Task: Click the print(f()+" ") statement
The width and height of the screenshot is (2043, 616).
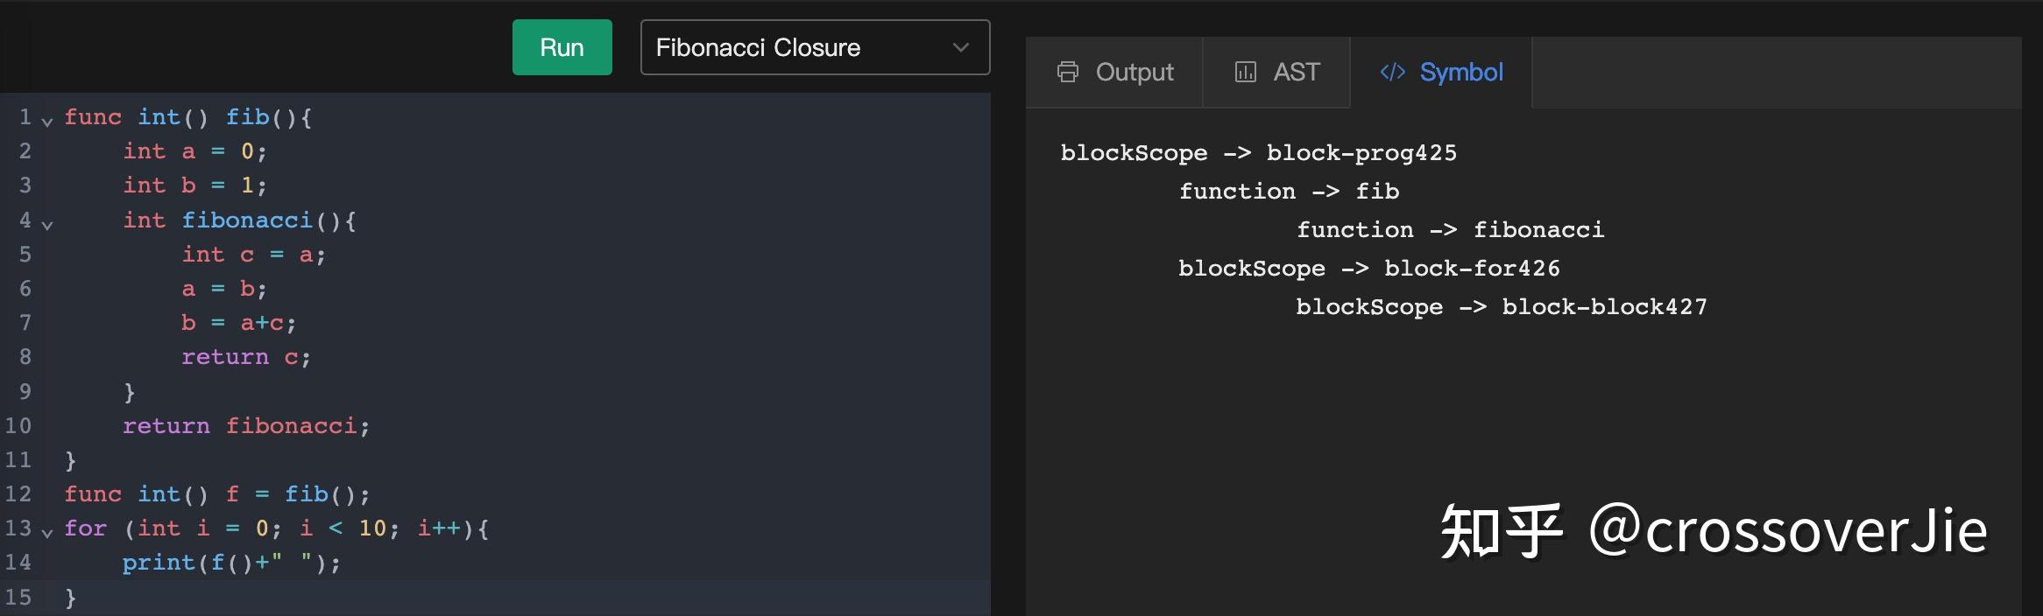Action: click(x=231, y=563)
